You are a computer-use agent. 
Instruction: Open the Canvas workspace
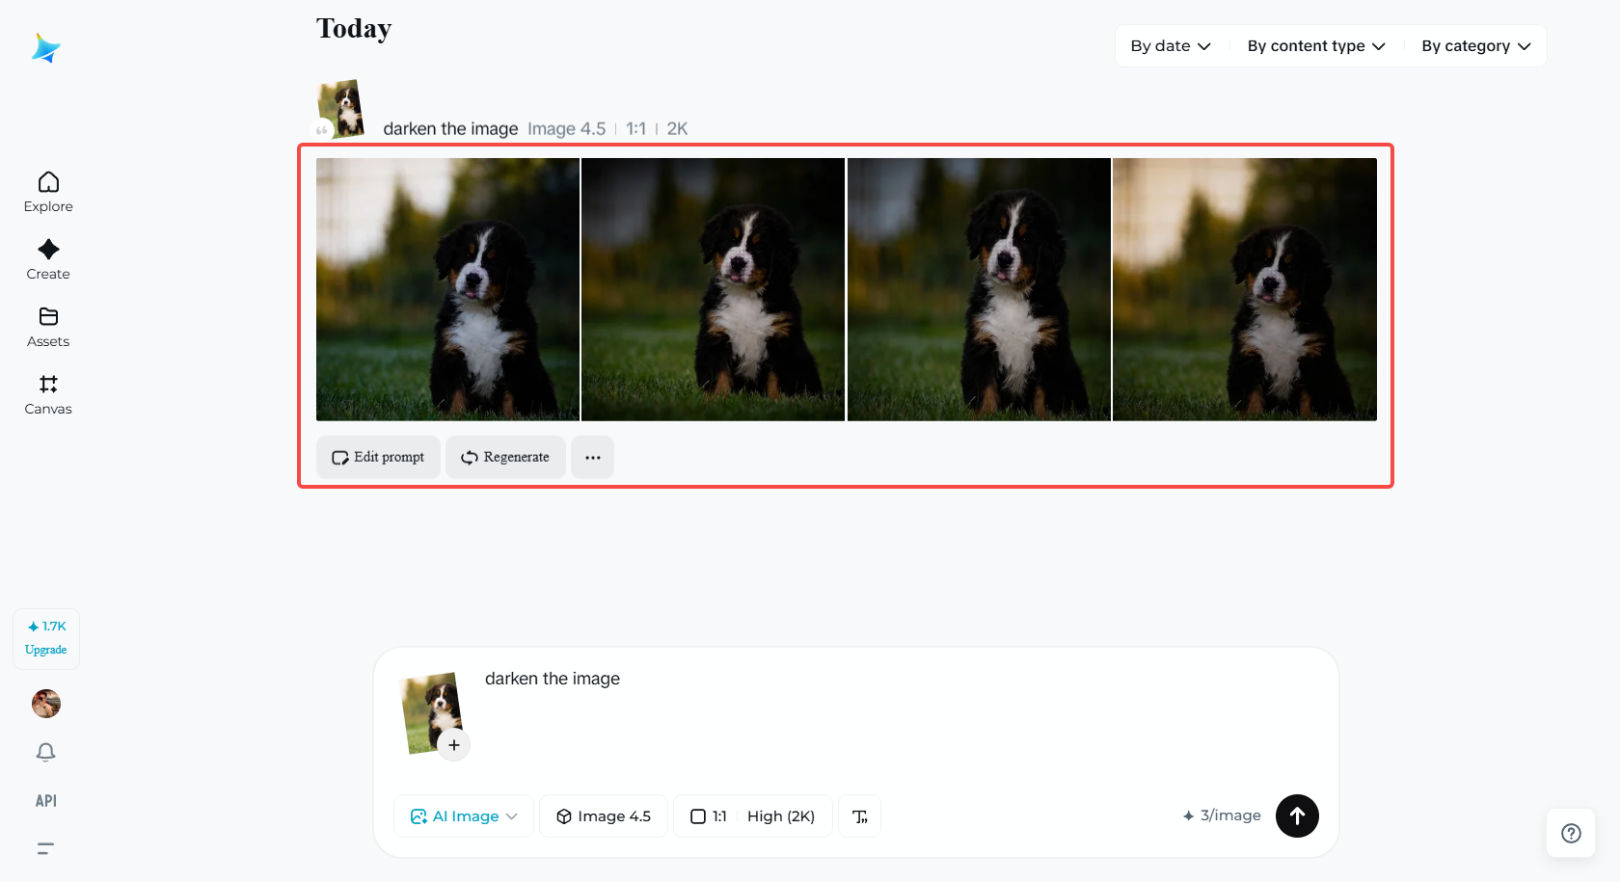coord(47,394)
